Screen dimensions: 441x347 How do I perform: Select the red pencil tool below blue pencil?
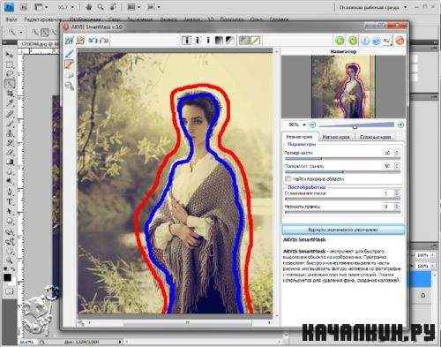[70, 64]
